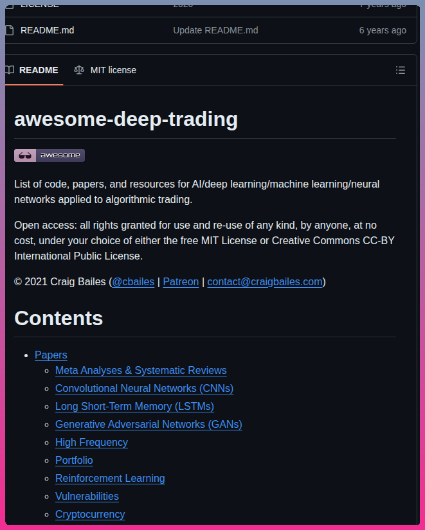Open the README outline list icon
This screenshot has height=530, width=425.
tap(401, 70)
